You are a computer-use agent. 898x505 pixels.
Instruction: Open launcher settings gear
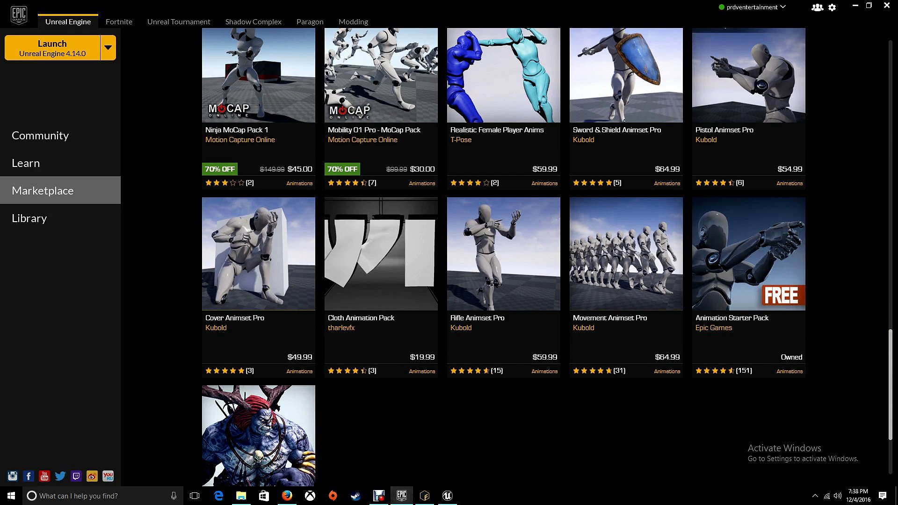[x=832, y=7]
